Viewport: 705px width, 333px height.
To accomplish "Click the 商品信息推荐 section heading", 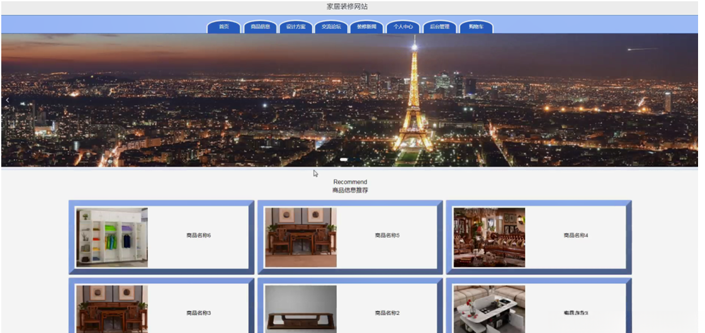I will (x=350, y=191).
